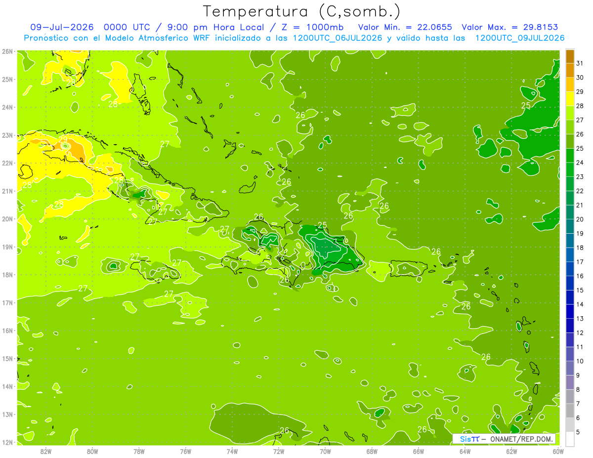The image size is (593, 458).
Task: Click the 15N latitude axis label
Action: pyautogui.click(x=7, y=359)
